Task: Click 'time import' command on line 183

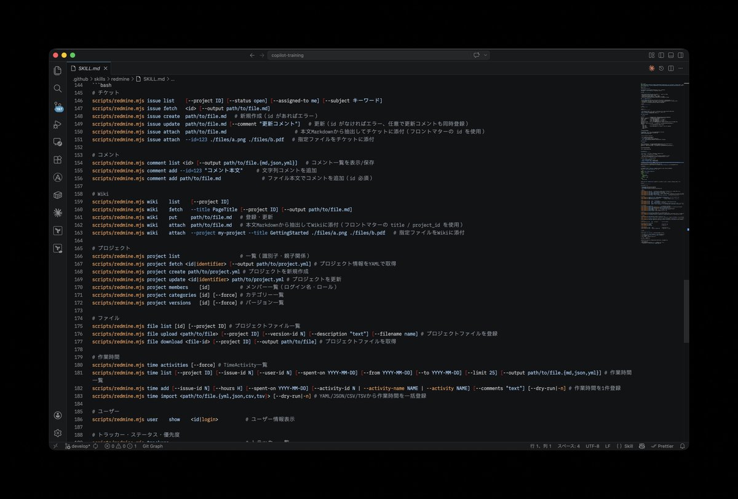Action: pos(161,396)
